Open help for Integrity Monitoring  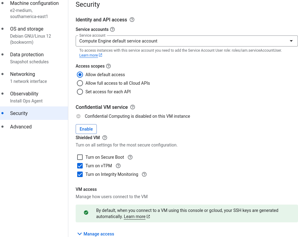144,174
